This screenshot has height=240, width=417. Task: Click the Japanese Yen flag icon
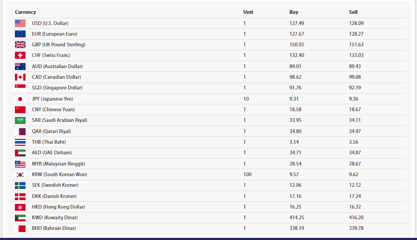pyautogui.click(x=20, y=99)
